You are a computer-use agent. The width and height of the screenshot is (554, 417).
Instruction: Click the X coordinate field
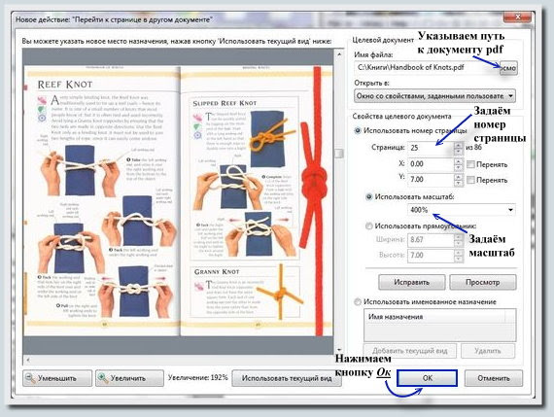pyautogui.click(x=431, y=164)
